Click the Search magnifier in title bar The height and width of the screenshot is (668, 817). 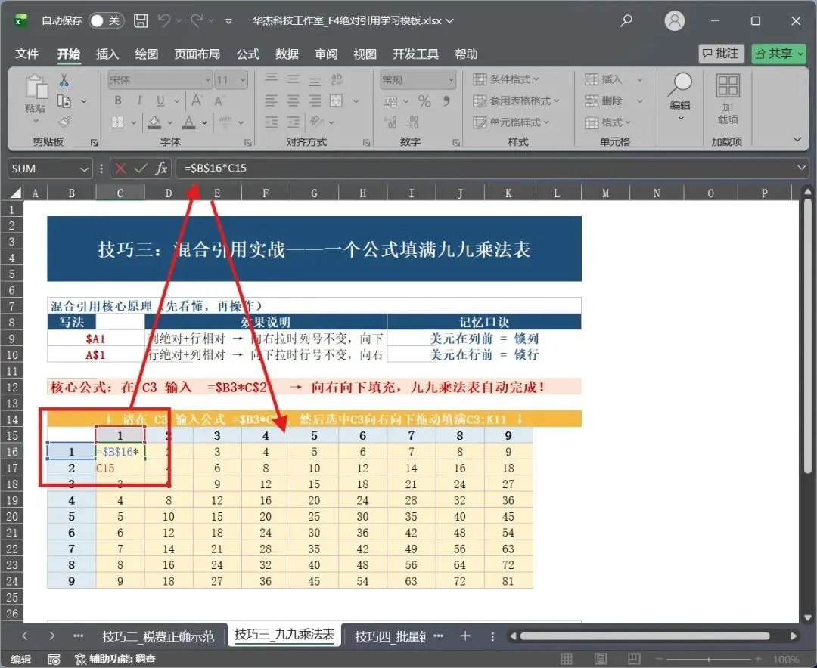click(626, 21)
